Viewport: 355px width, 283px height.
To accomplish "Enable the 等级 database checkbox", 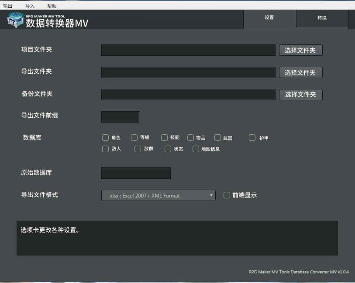I will 134,137.
